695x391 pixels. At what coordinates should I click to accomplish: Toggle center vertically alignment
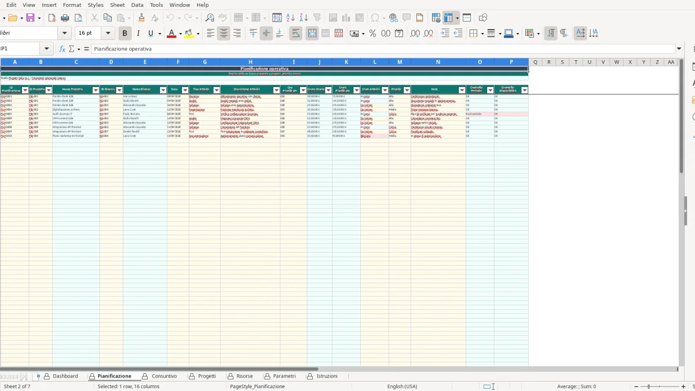(266, 34)
